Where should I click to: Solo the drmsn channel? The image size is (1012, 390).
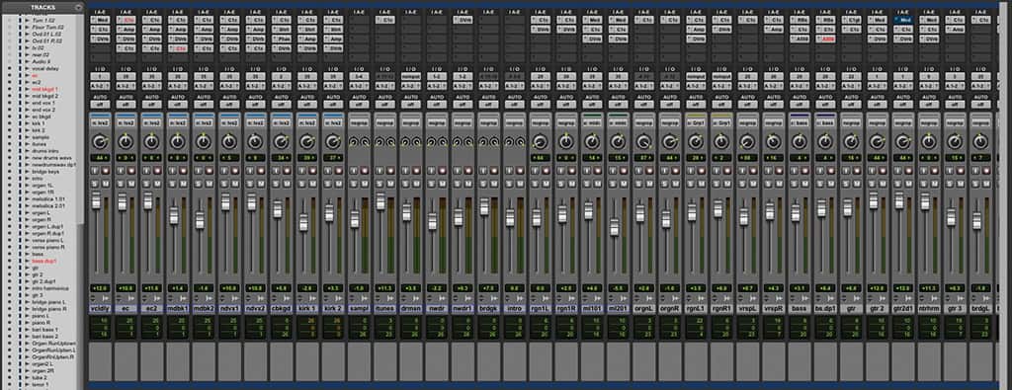pyautogui.click(x=405, y=184)
